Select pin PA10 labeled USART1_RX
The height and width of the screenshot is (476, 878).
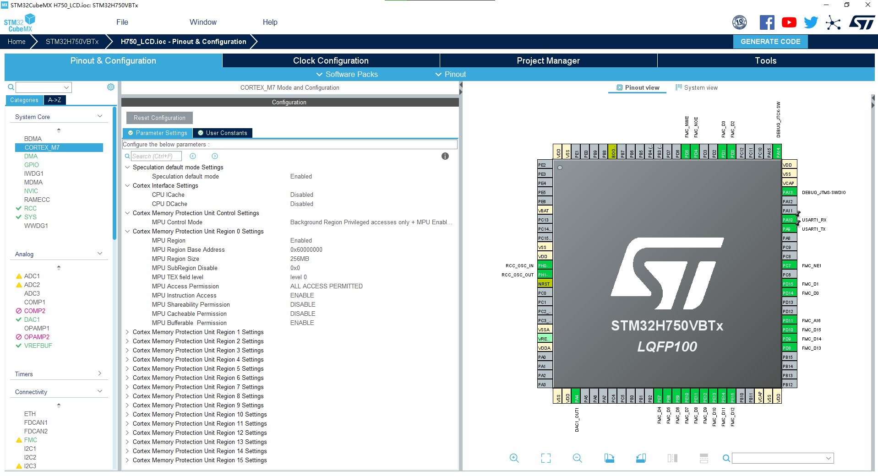point(788,220)
